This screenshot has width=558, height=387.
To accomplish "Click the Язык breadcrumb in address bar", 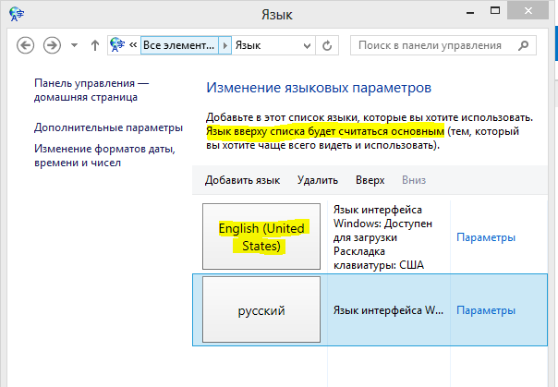I will pos(248,45).
